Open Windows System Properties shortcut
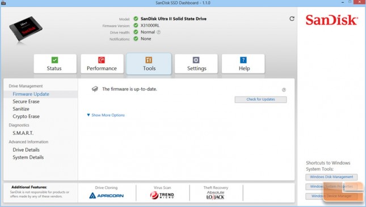Screen dimensions: 366x207 coord(331,187)
